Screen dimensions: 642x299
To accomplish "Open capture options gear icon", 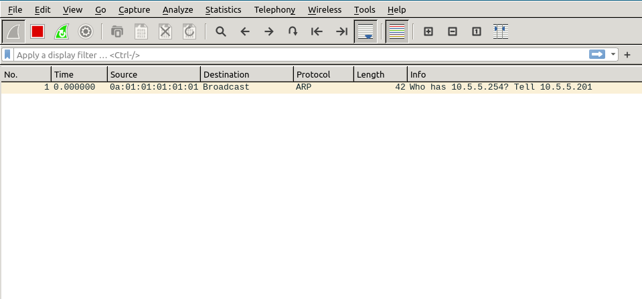I will [x=86, y=31].
